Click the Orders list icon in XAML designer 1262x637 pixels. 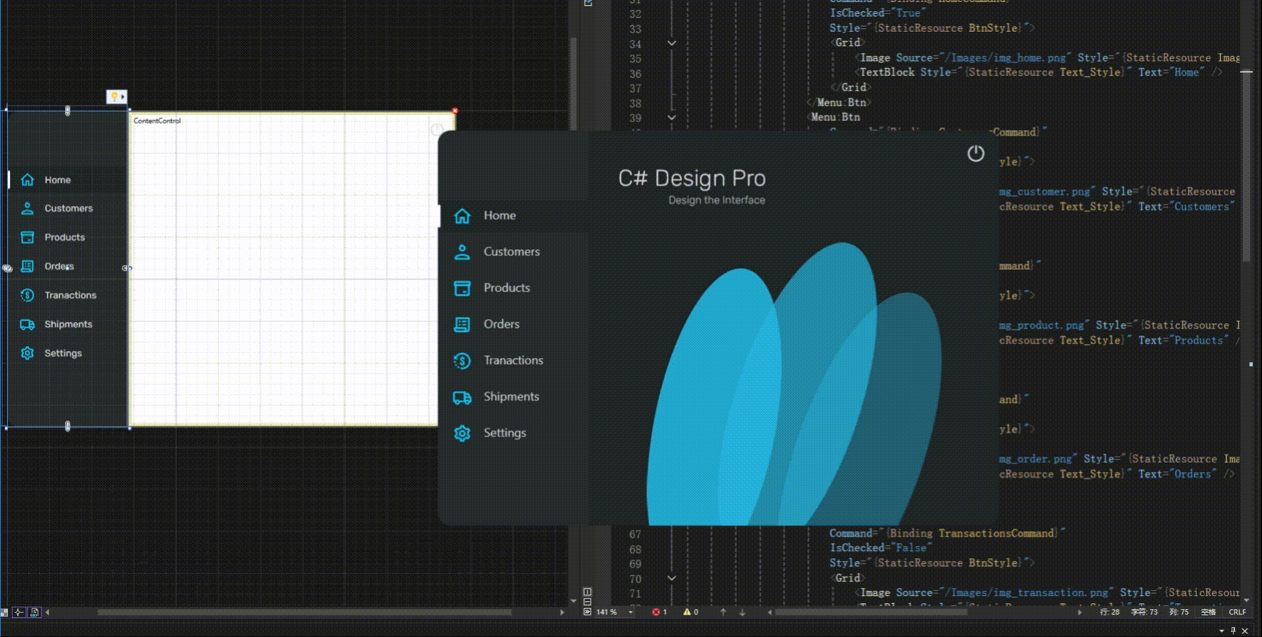[x=27, y=266]
